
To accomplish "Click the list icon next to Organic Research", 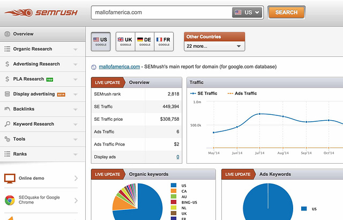I will click(7, 49).
